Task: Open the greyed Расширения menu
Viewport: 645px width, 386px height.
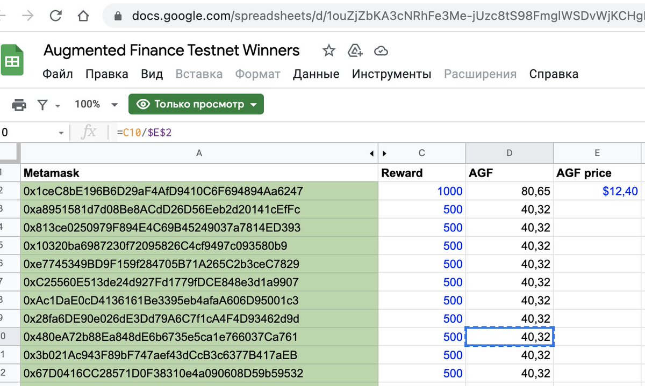Action: pos(480,74)
